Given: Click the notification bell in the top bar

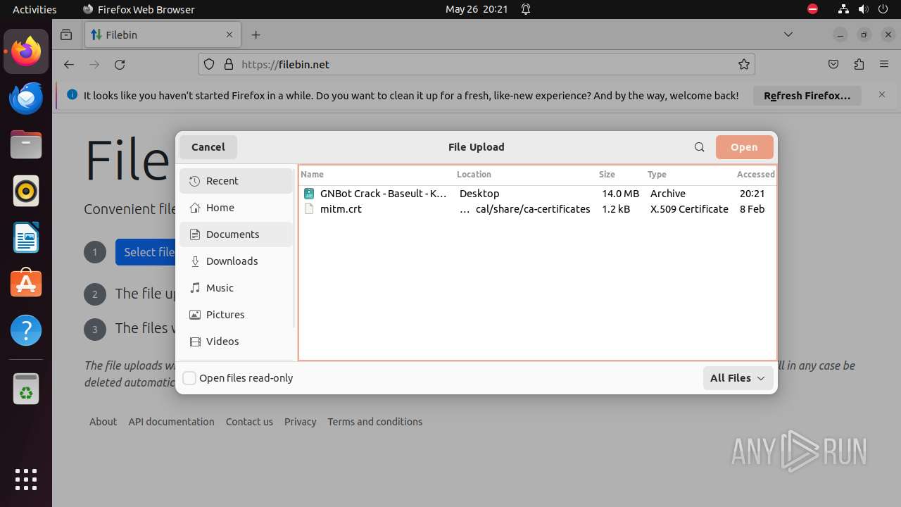Looking at the screenshot, I should coord(526,9).
